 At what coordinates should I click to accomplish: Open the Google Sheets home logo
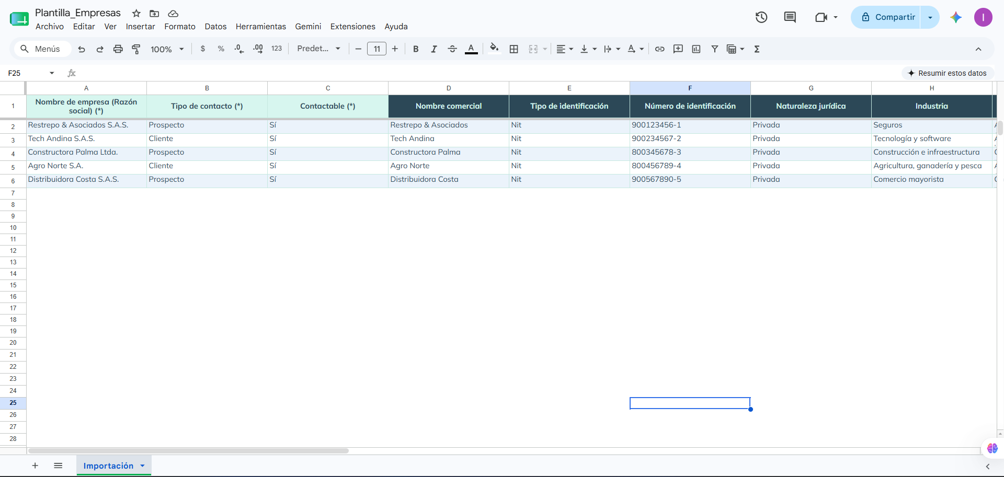pos(19,19)
